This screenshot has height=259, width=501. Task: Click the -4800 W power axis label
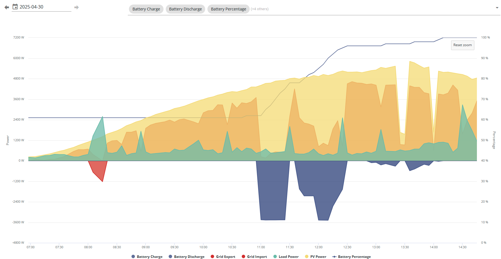coord(18,243)
